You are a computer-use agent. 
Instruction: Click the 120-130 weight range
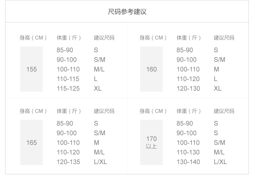[188, 88]
